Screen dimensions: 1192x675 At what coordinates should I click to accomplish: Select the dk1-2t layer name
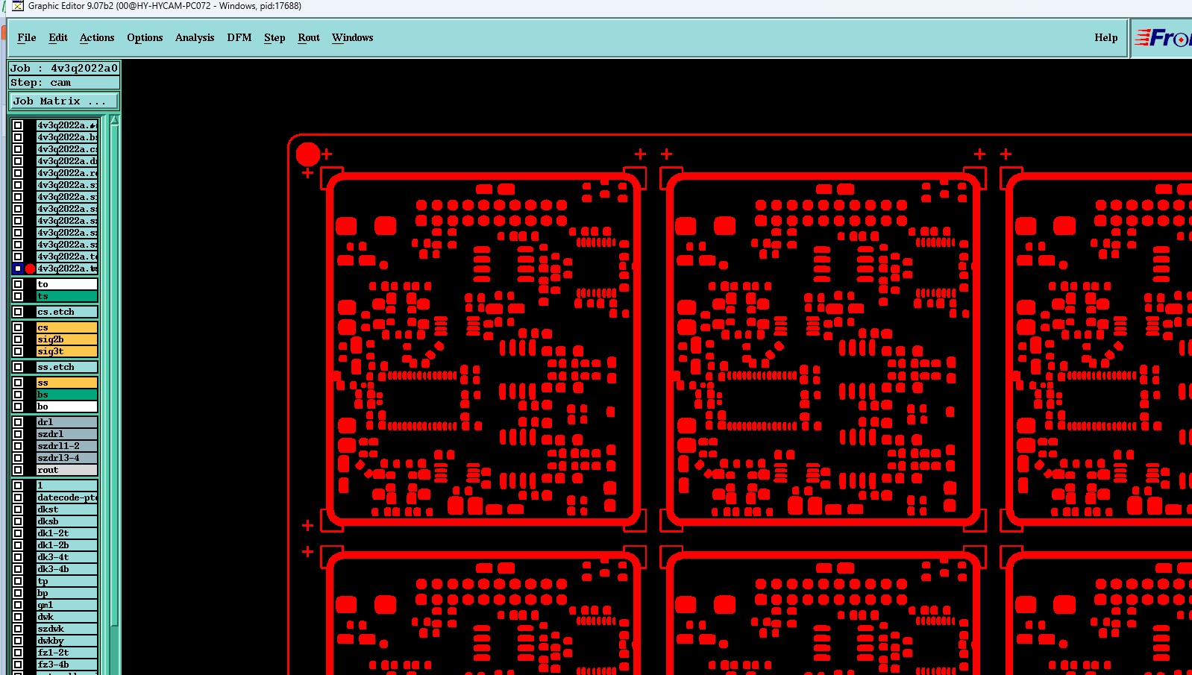point(67,533)
